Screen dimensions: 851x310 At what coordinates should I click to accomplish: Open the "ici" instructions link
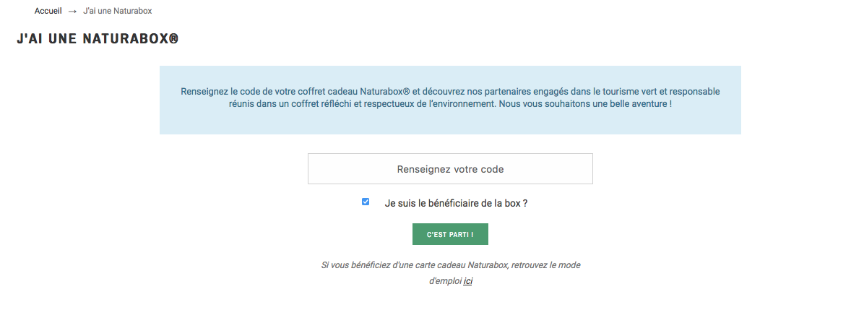pos(468,281)
